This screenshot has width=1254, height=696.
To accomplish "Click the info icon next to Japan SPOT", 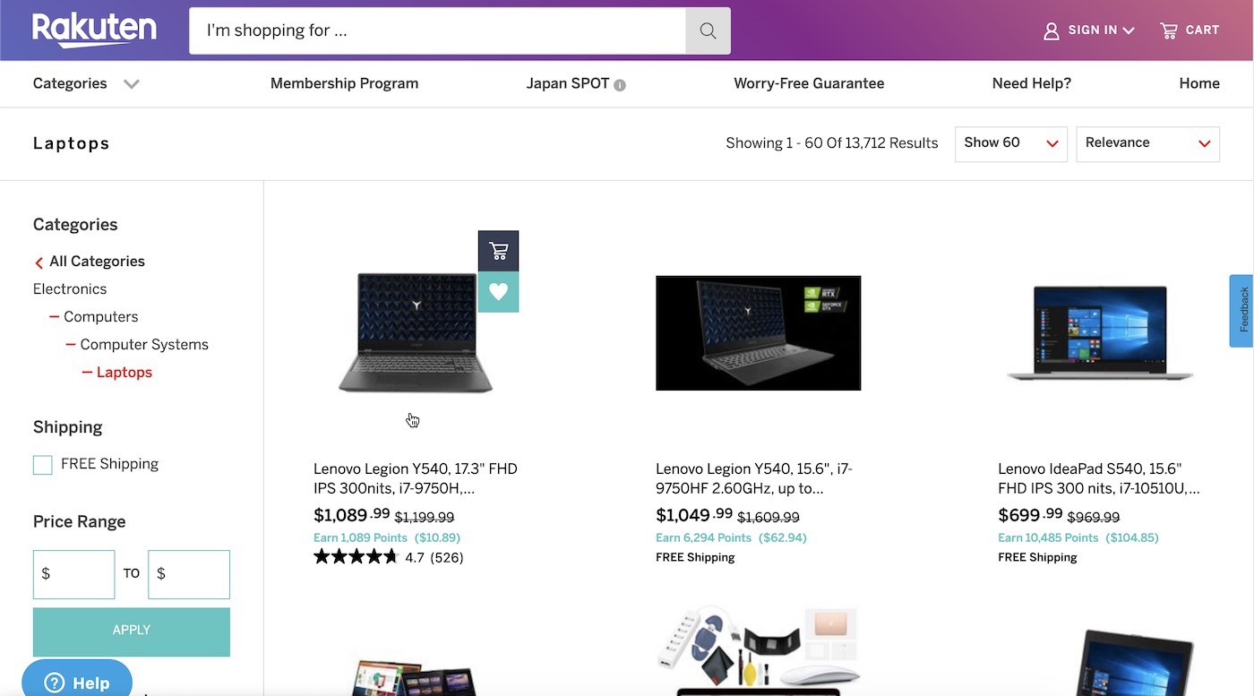I will tap(620, 84).
